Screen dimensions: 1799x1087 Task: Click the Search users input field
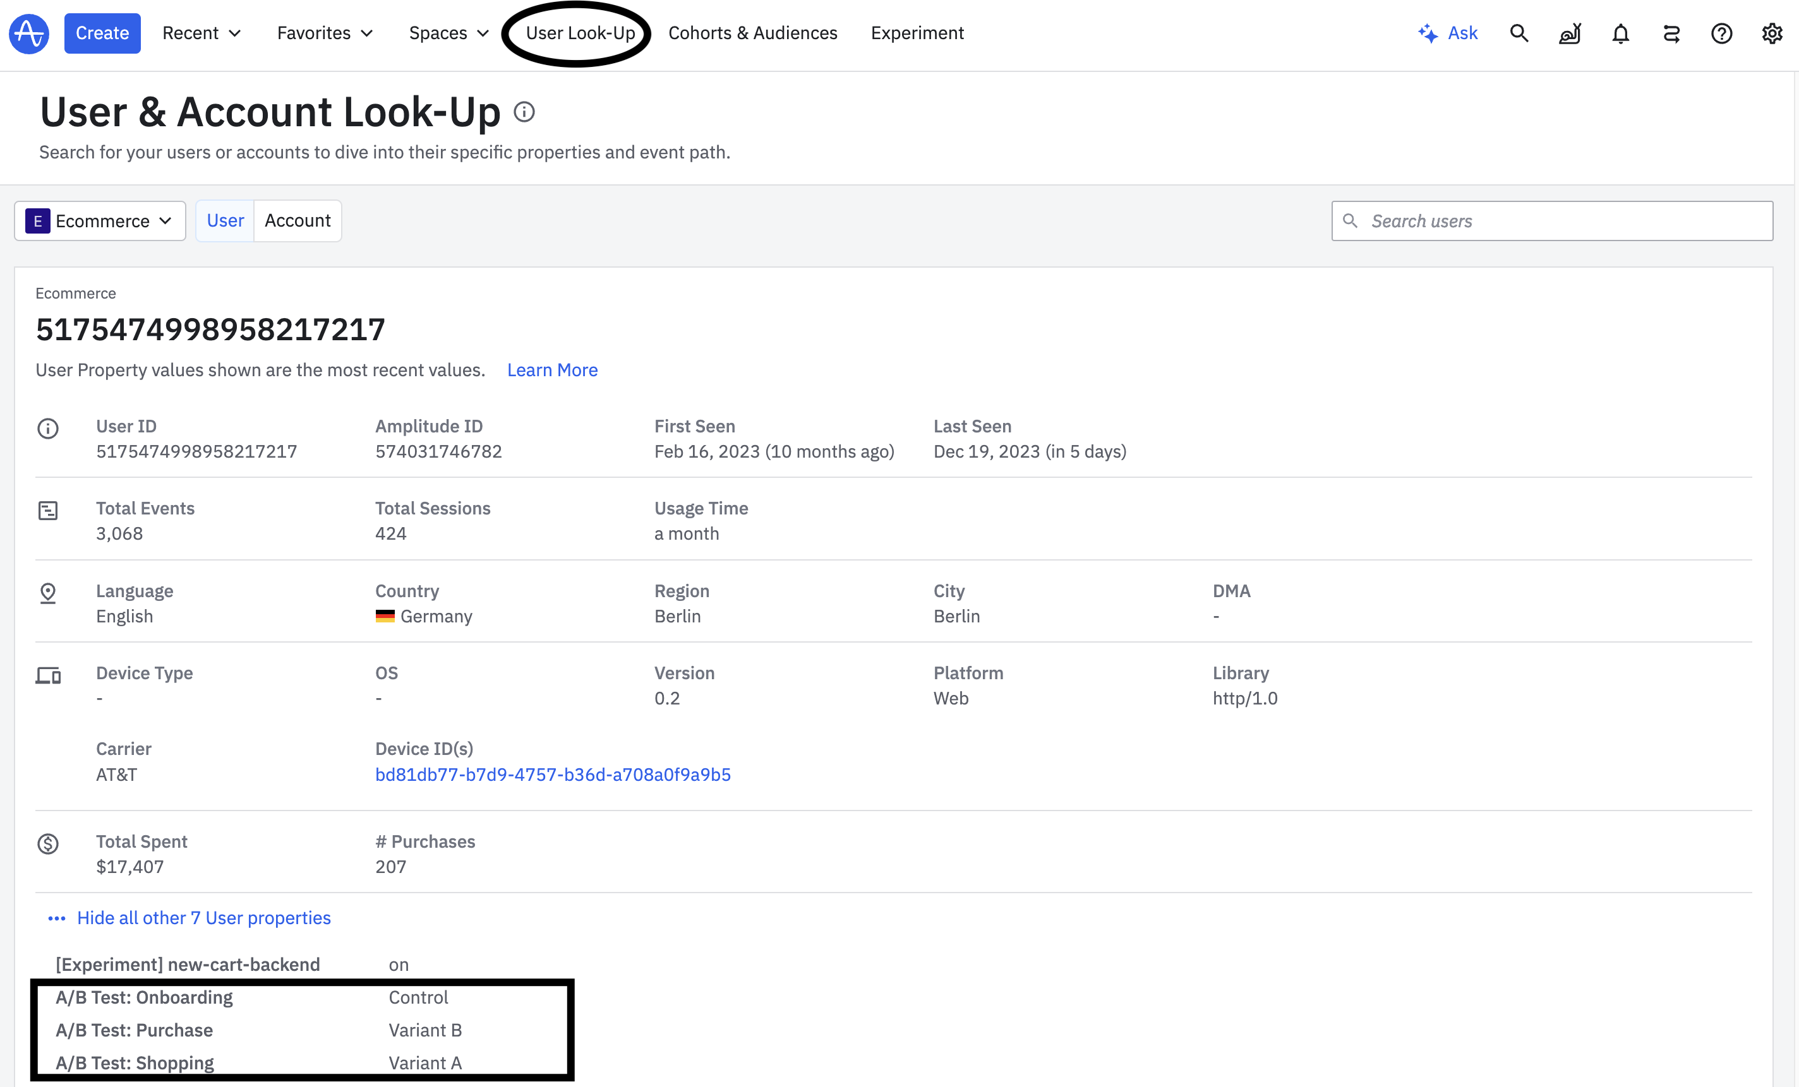point(1563,220)
